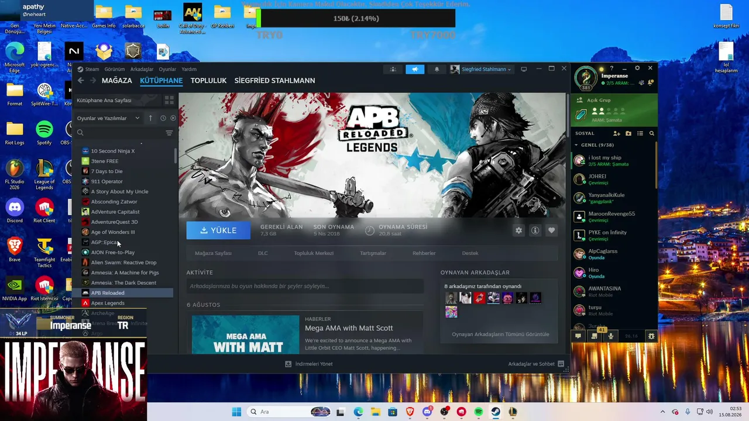This screenshot has height=421, width=749.
Task: Open Steam from the Windows taskbar
Action: (496, 412)
